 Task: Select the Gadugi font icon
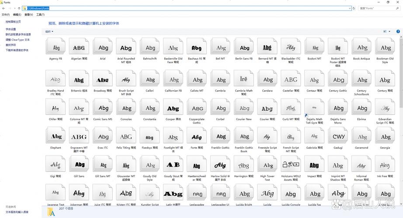click(x=338, y=136)
